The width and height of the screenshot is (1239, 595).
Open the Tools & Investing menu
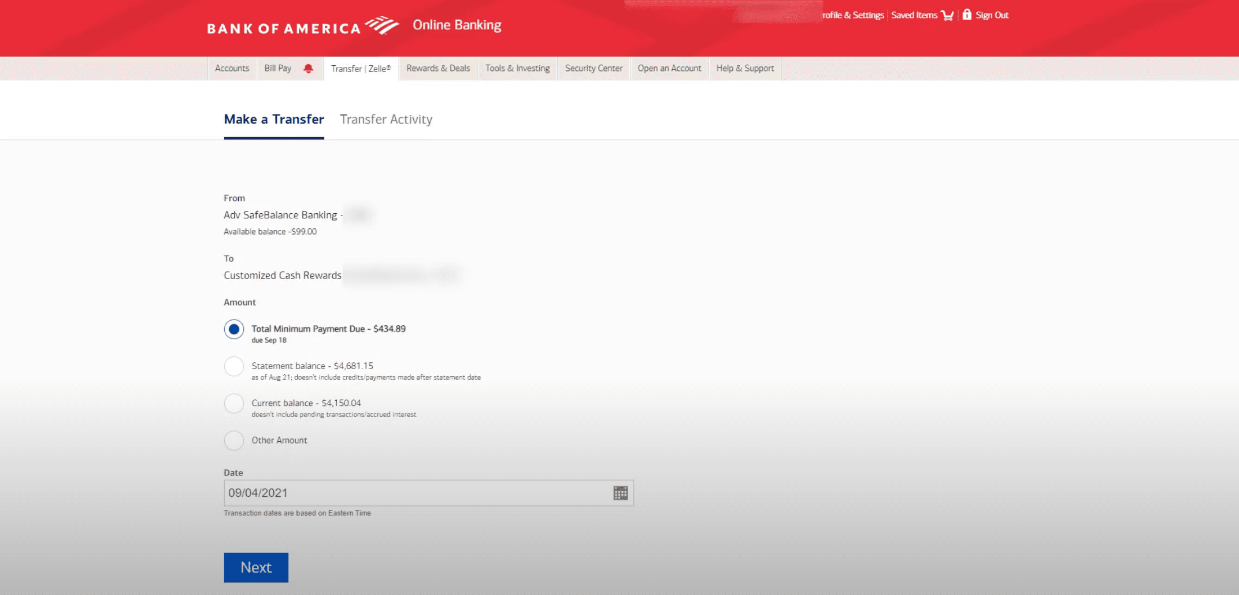[517, 68]
